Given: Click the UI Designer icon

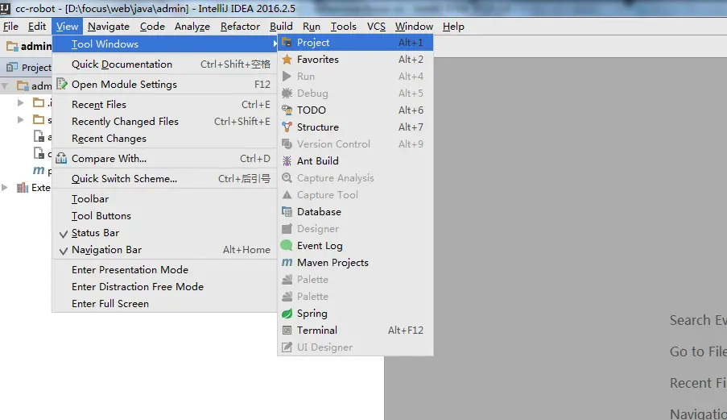Looking at the screenshot, I should pos(287,347).
